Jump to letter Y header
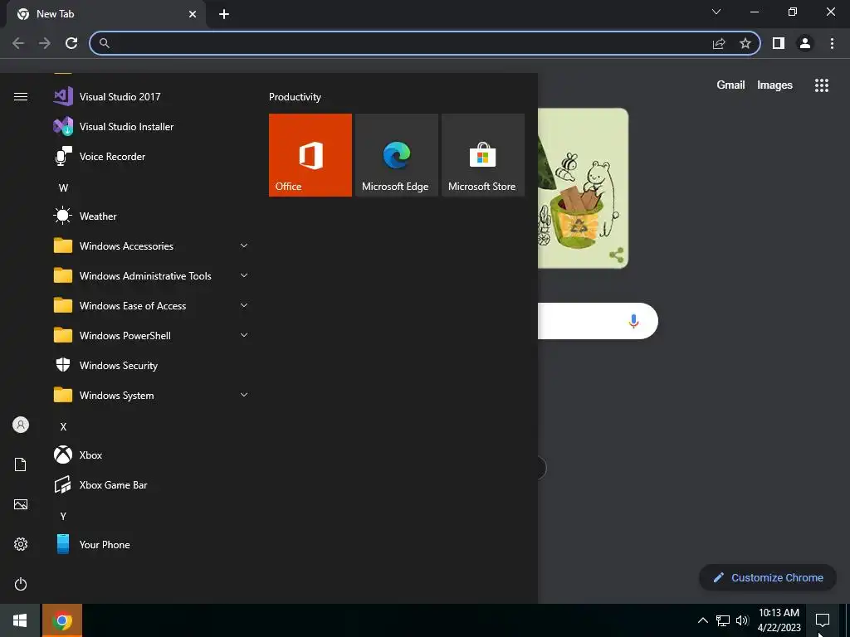 (x=63, y=516)
